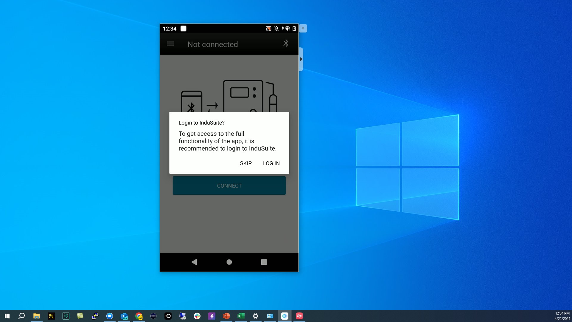Screen dimensions: 572x322
Task: Click the phone status bar time 12:34
Action: tap(170, 29)
